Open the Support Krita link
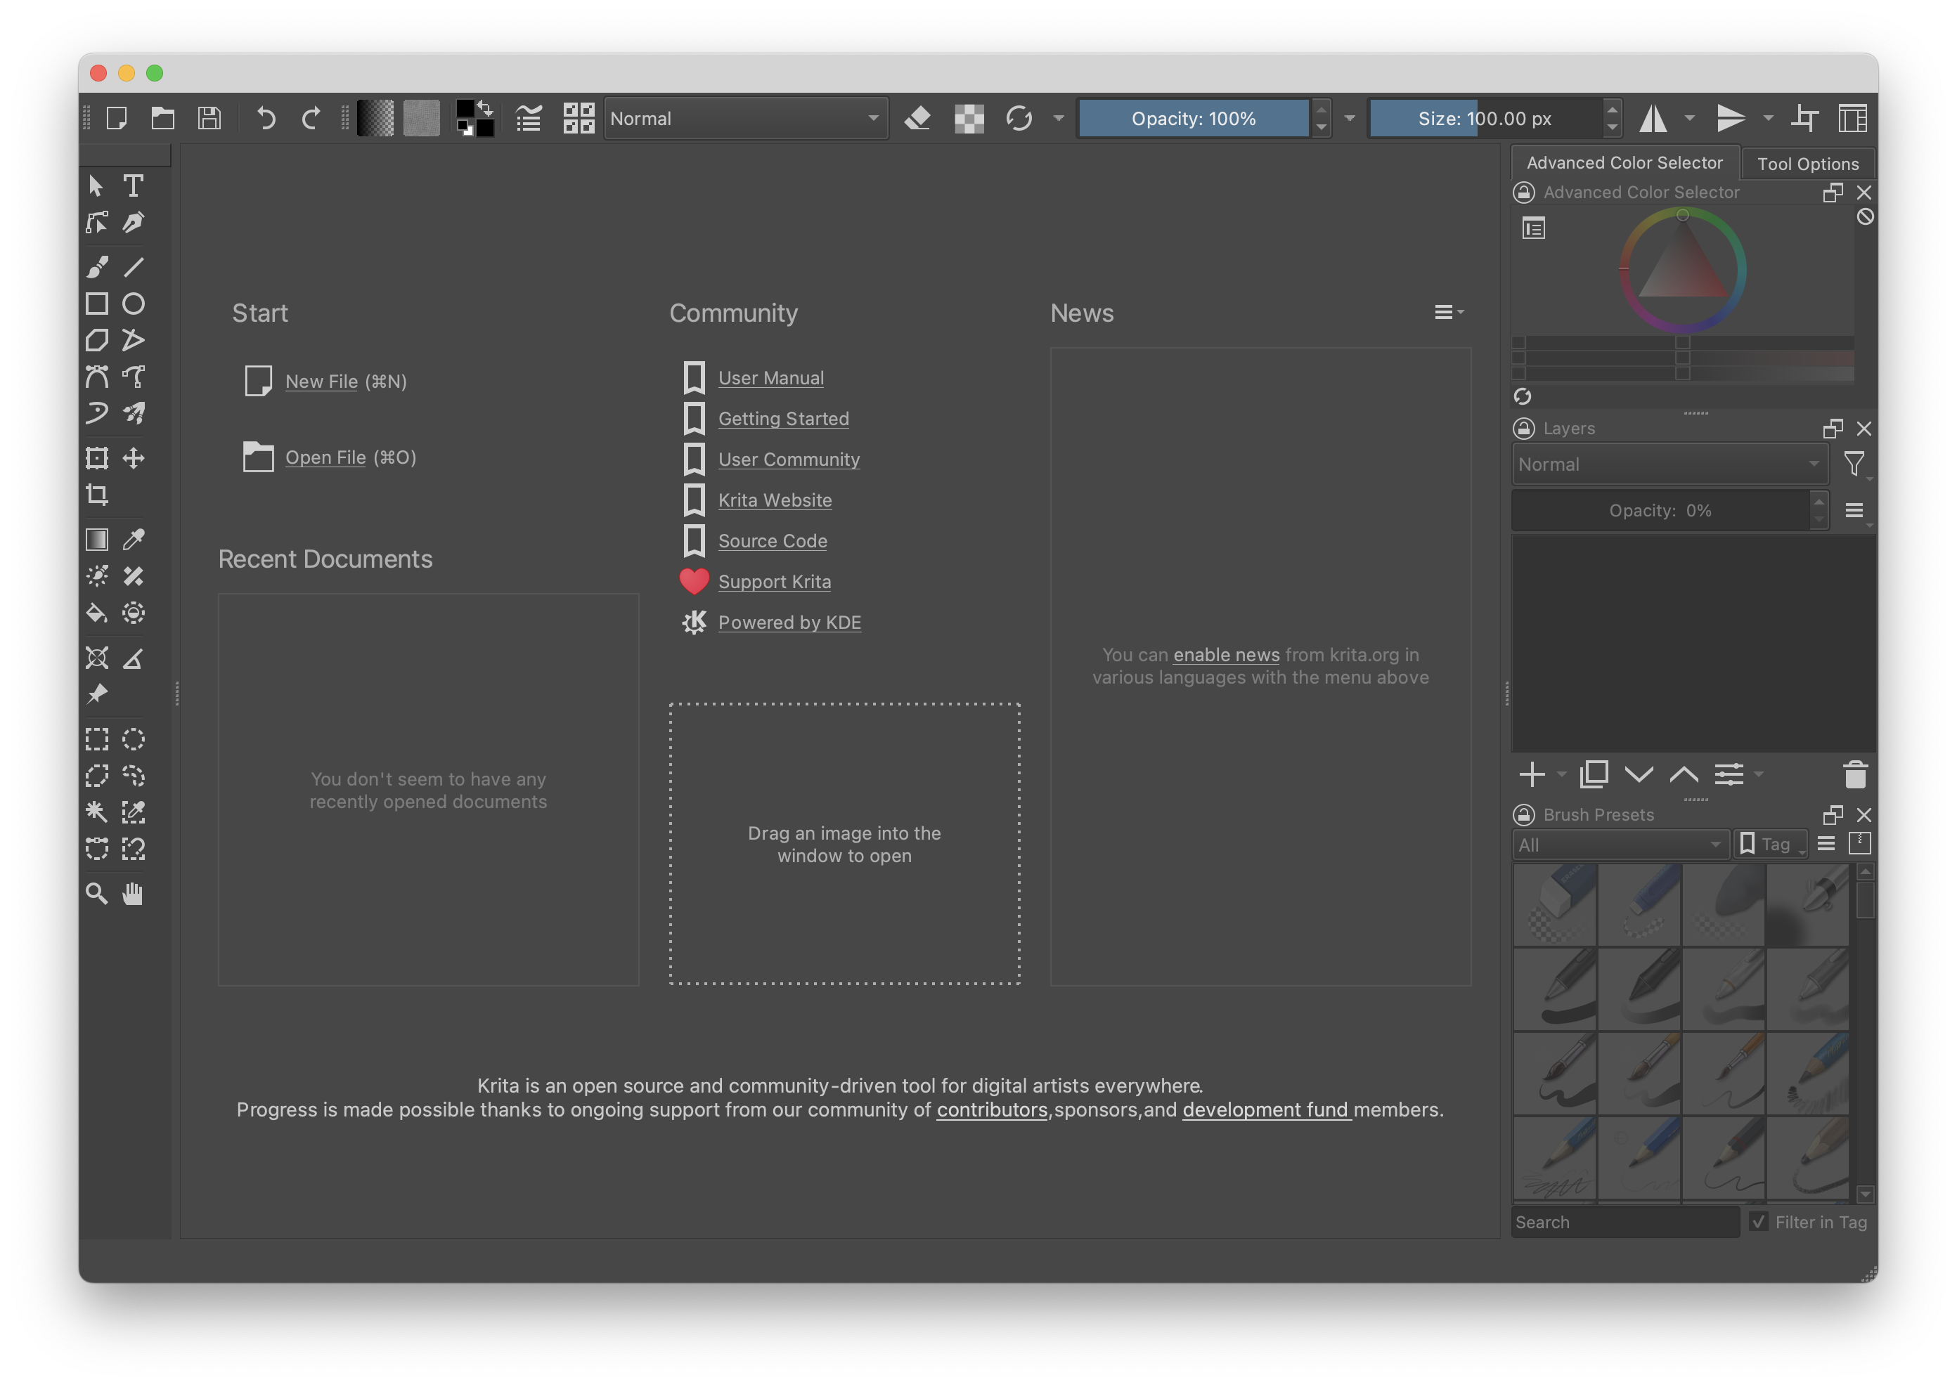The image size is (1957, 1387). coord(774,582)
